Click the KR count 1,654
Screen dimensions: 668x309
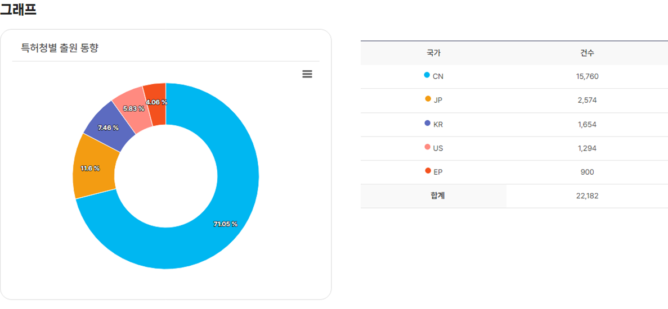tap(587, 124)
